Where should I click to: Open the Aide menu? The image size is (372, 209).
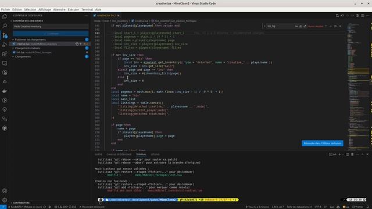pos(98,9)
